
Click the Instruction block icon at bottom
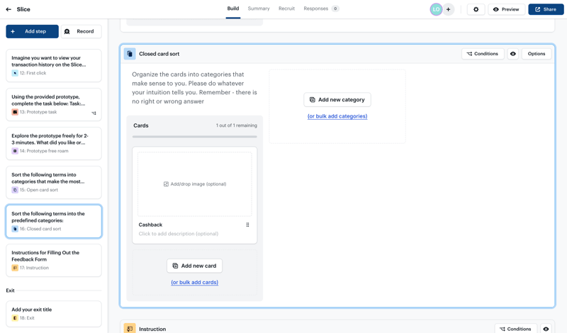point(130,329)
